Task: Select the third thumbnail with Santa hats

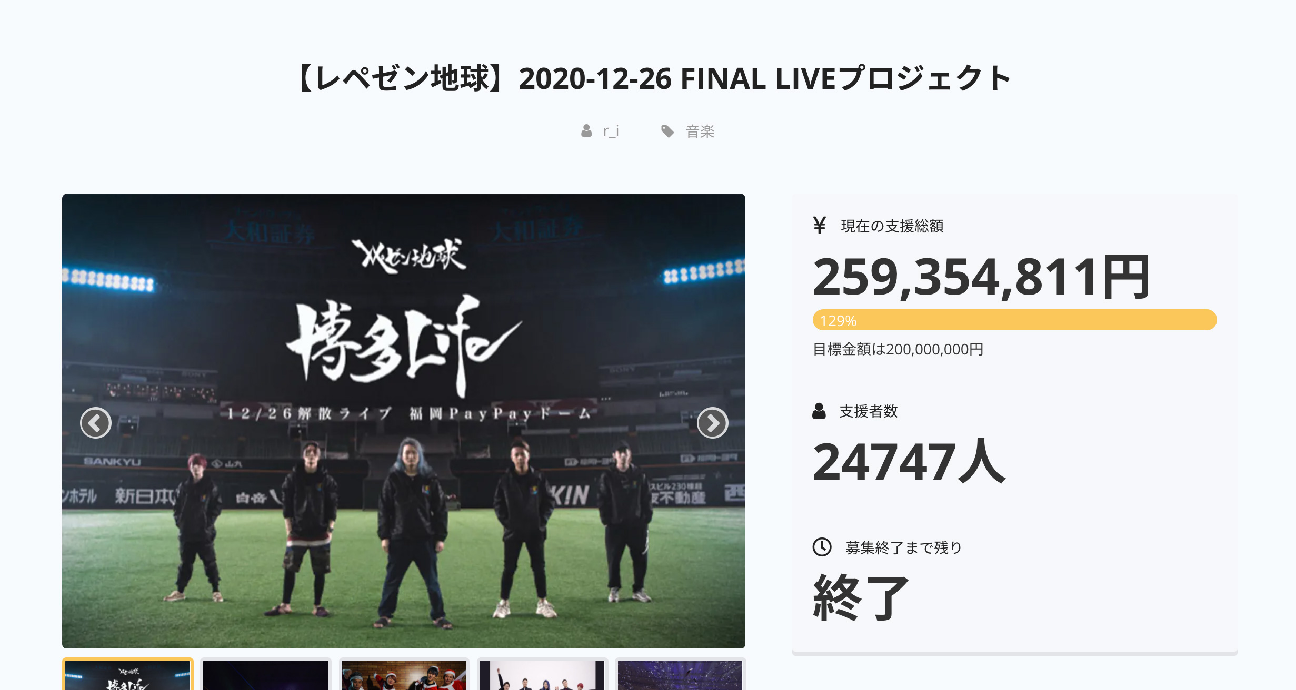Action: [404, 674]
